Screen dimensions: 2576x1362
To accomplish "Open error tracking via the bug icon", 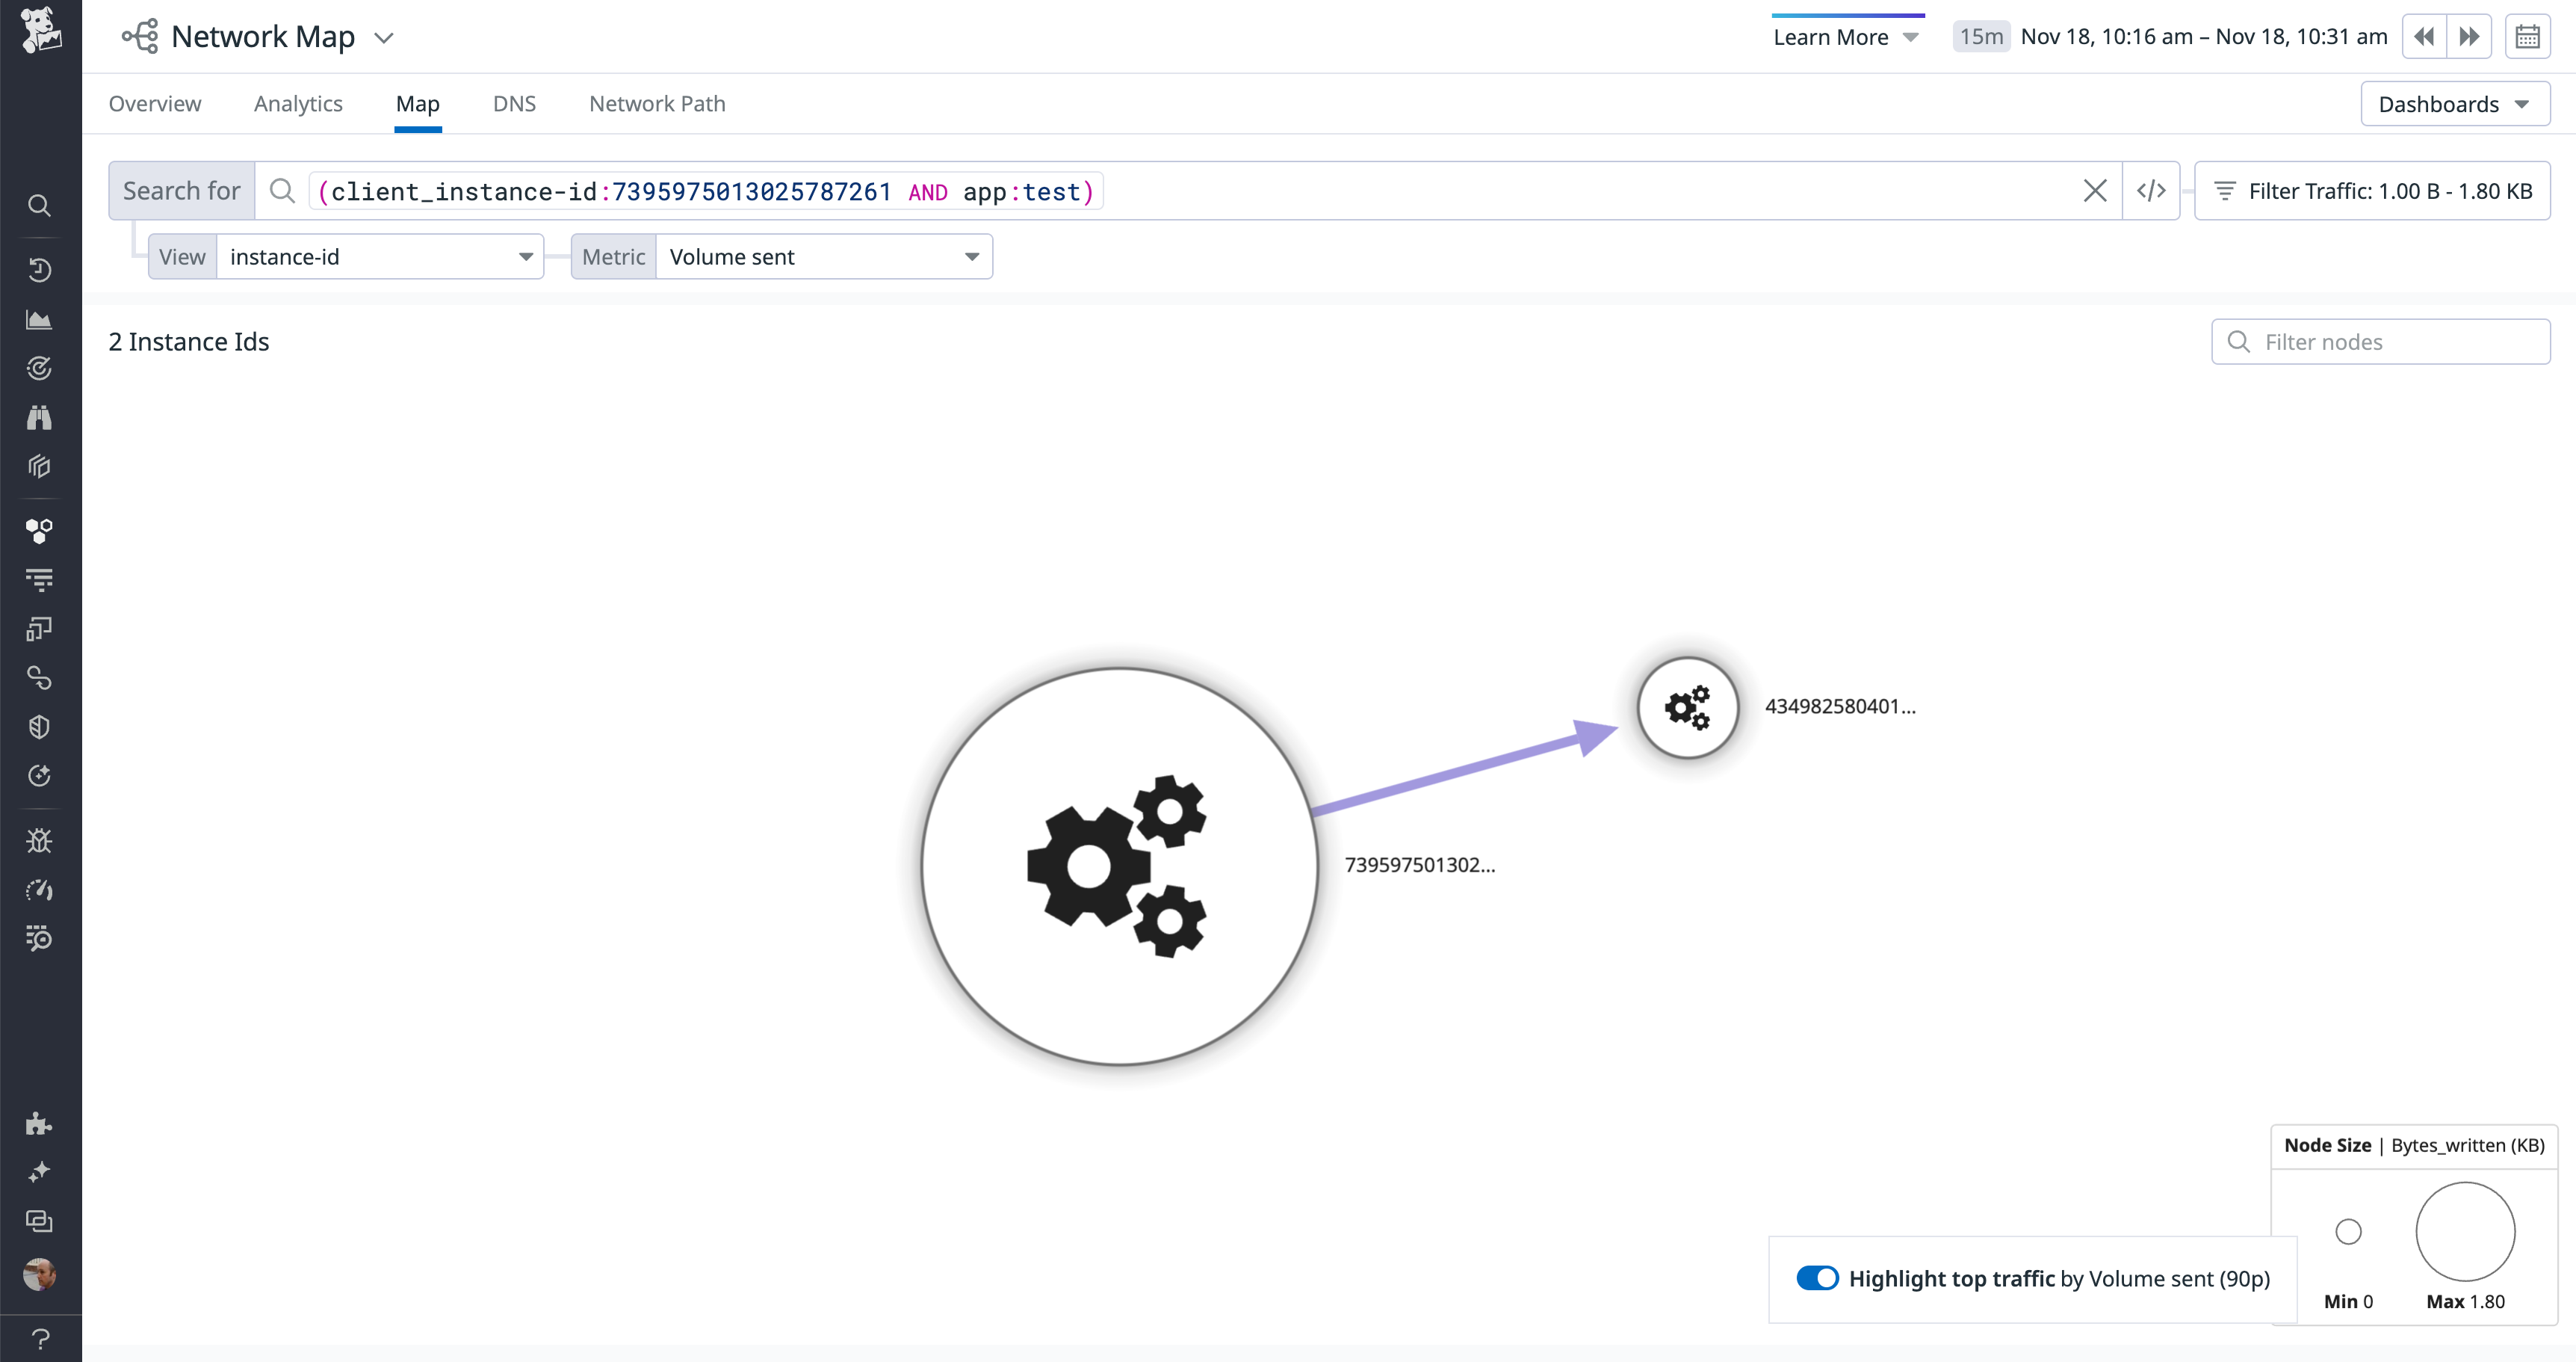I will point(40,841).
